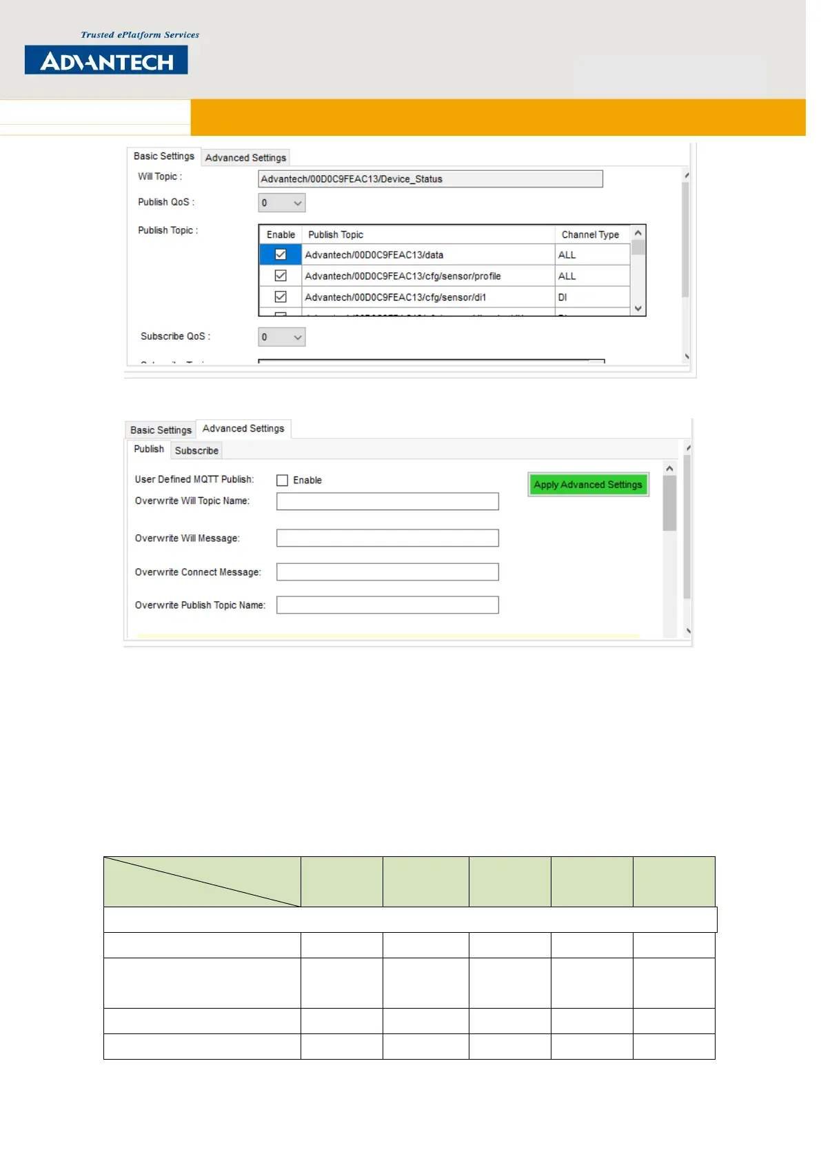Enable the User Defined MQTT Publish checkbox
Image resolution: width=821 pixels, height=1161 pixels.
pyautogui.click(x=282, y=481)
